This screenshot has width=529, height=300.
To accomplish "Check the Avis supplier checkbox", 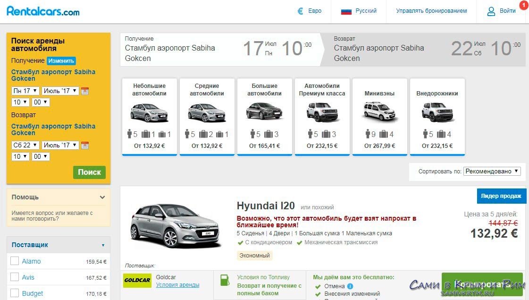I will click(x=15, y=277).
